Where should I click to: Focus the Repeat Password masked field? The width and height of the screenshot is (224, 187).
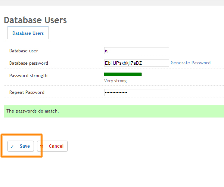[136, 92]
